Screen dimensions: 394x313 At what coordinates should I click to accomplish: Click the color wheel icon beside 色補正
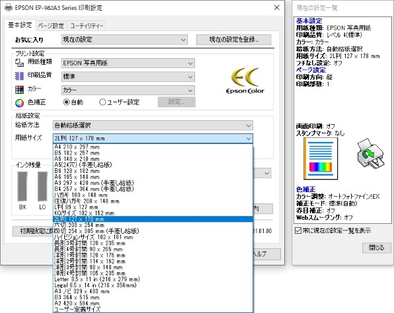pos(19,102)
